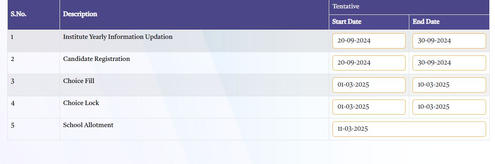This screenshot has height=164, width=495.
Task: Click the Tentative header cell
Action: point(346,6)
